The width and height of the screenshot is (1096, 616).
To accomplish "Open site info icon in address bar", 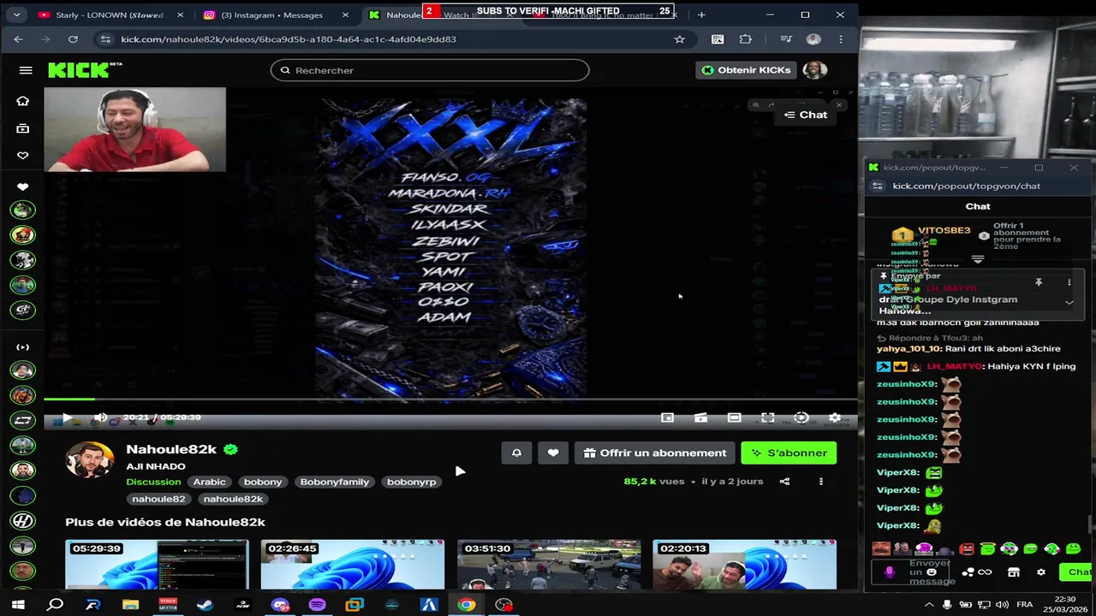I will point(104,38).
